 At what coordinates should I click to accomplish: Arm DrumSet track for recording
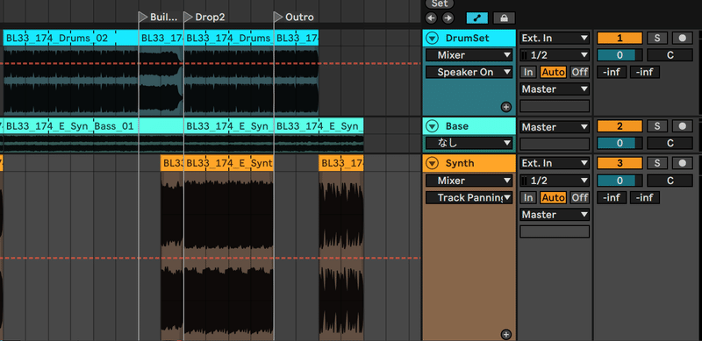(682, 38)
